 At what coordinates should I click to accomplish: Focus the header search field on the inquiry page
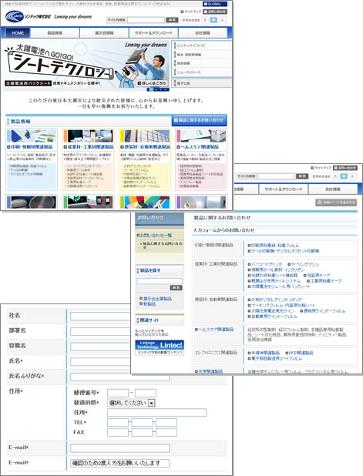click(276, 176)
